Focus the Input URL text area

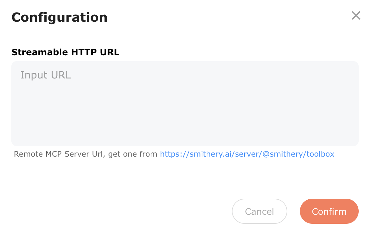[185, 104]
